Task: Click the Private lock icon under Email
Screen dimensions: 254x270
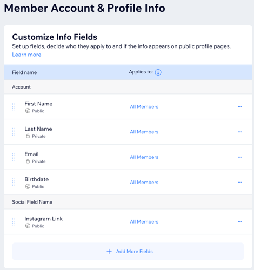Action: tap(28, 161)
